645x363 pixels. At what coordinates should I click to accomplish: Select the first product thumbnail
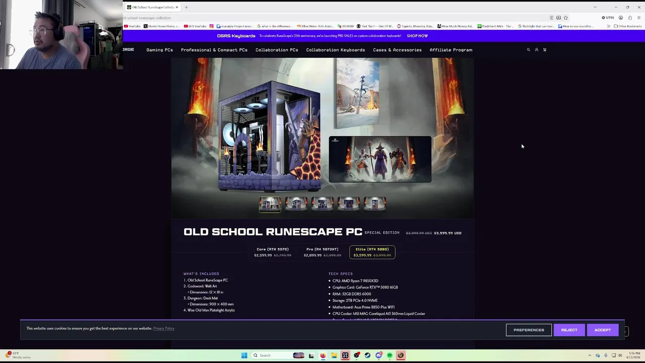[x=270, y=204]
